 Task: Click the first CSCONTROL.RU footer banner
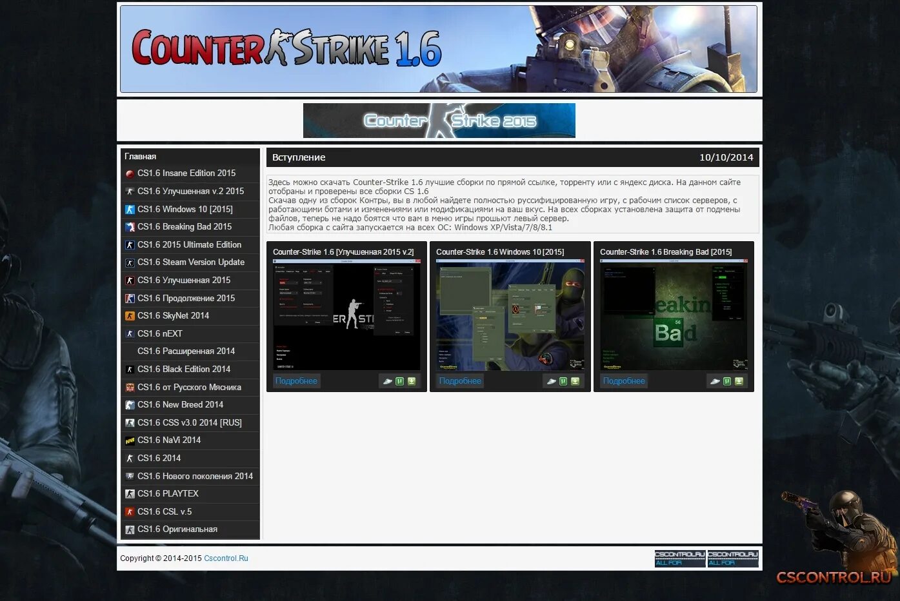pyautogui.click(x=680, y=558)
